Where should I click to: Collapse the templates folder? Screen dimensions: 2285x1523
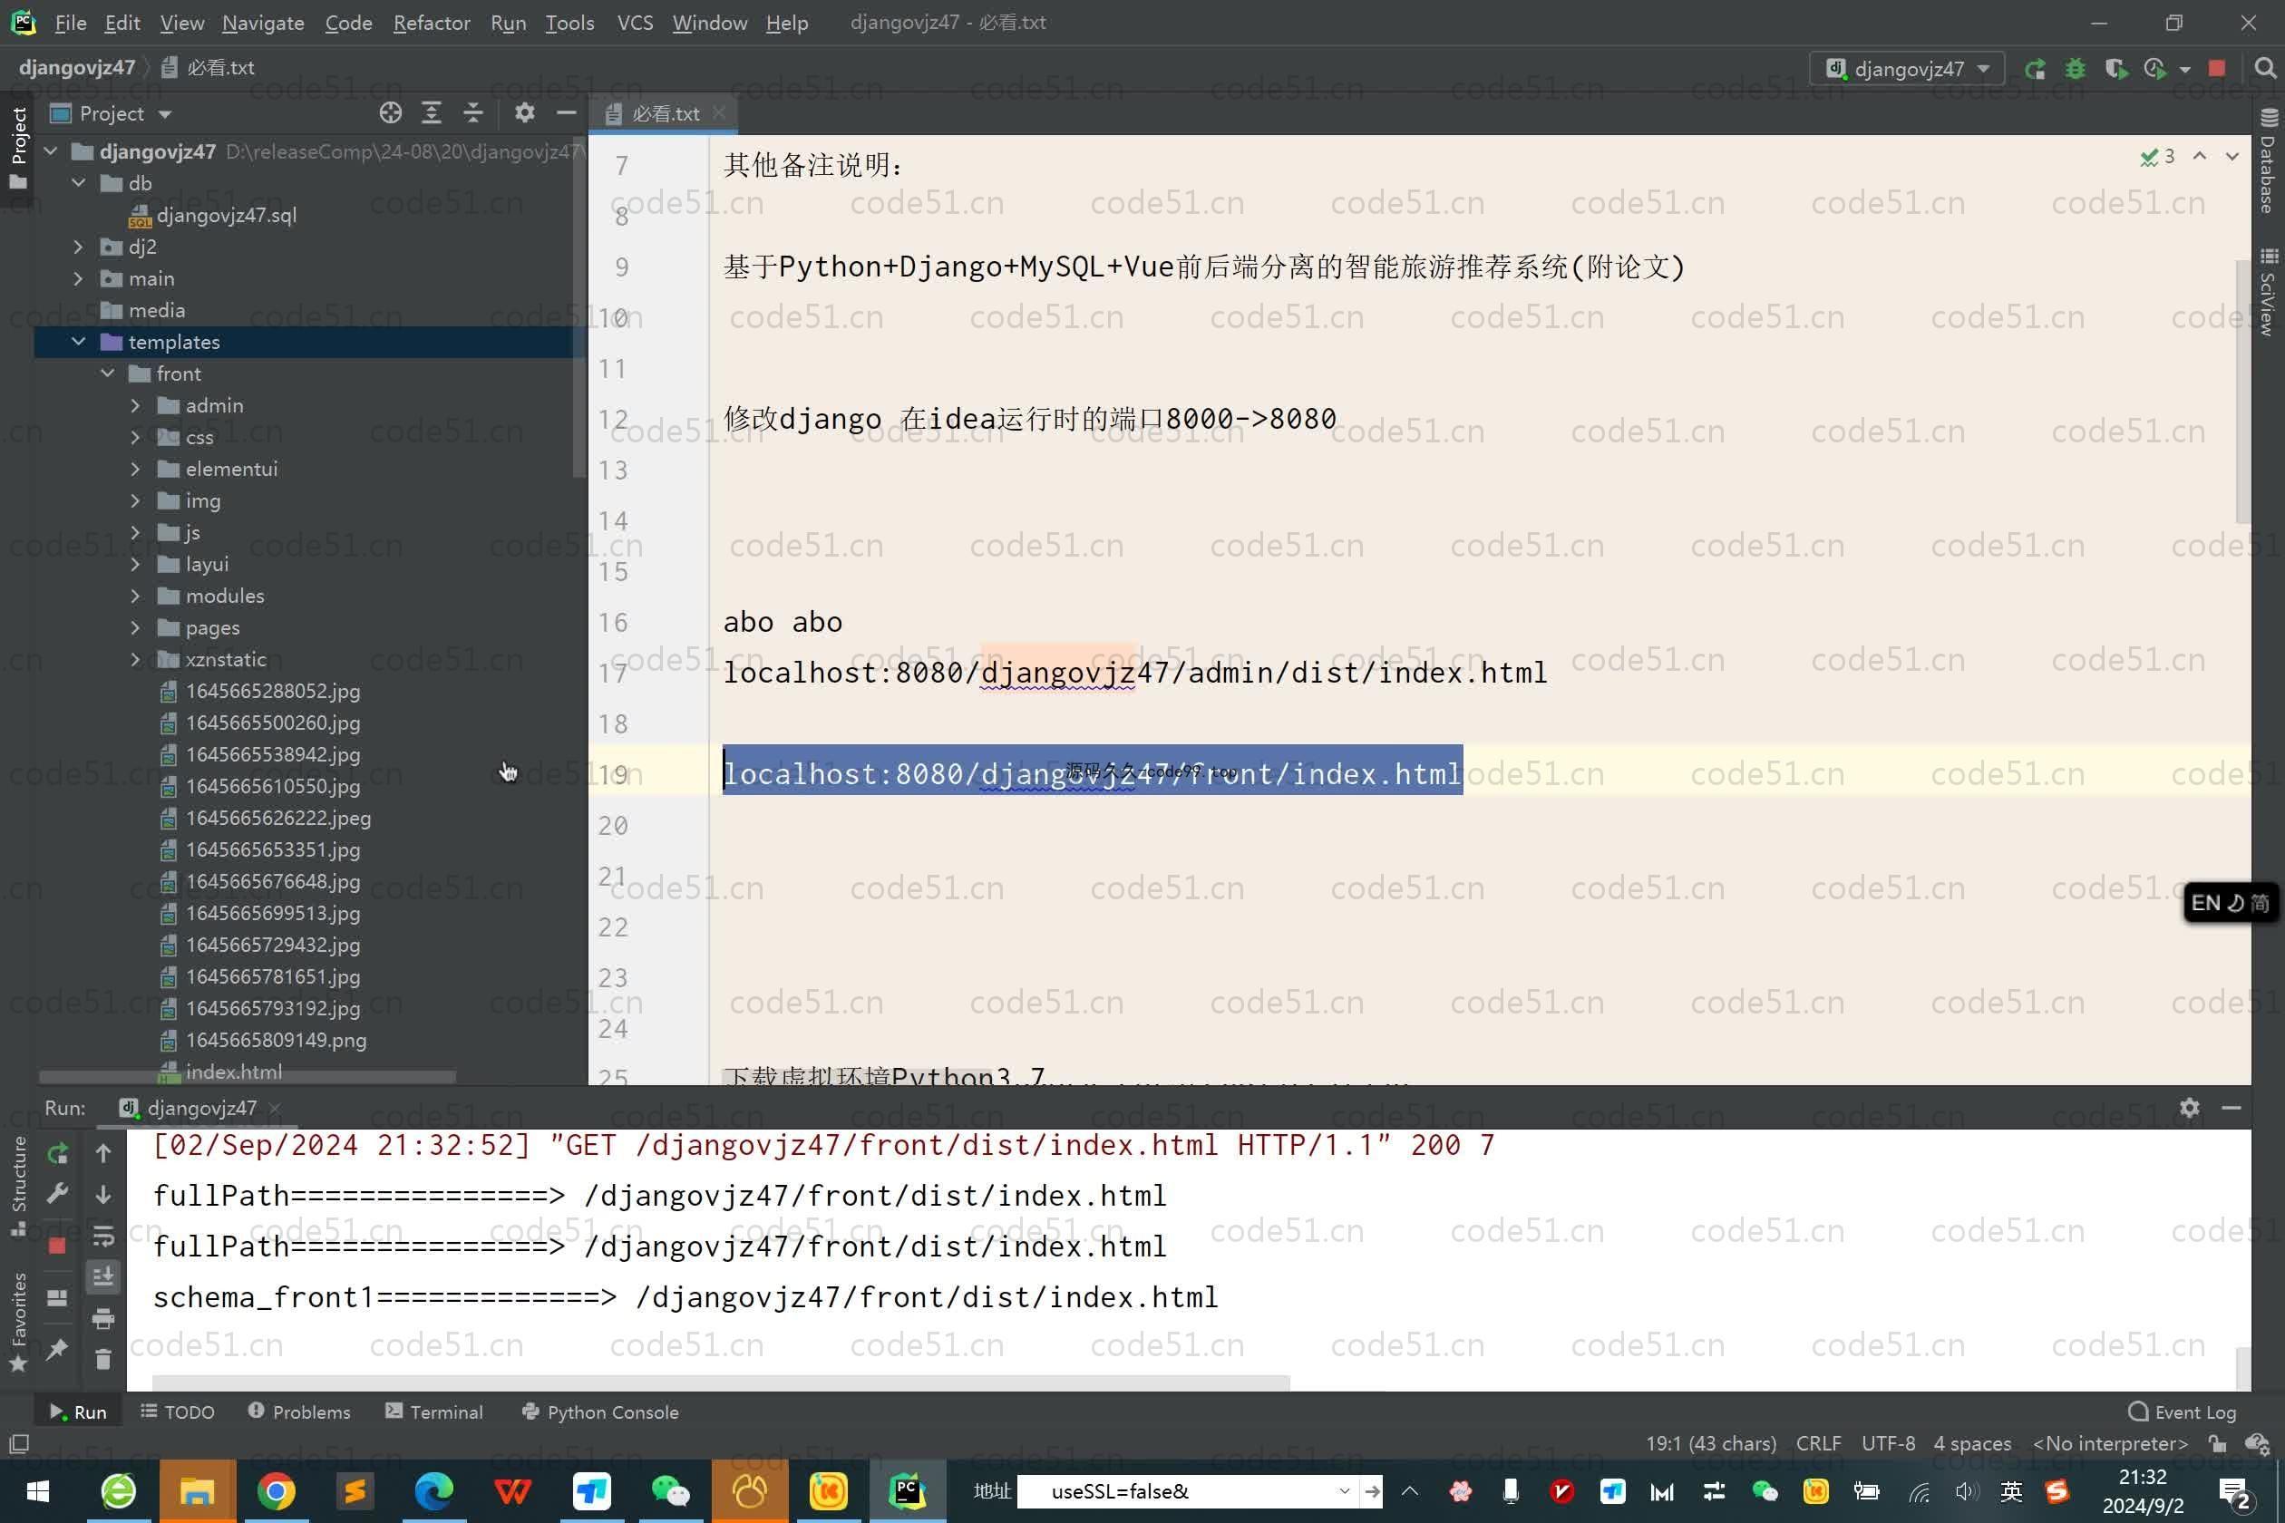79,342
